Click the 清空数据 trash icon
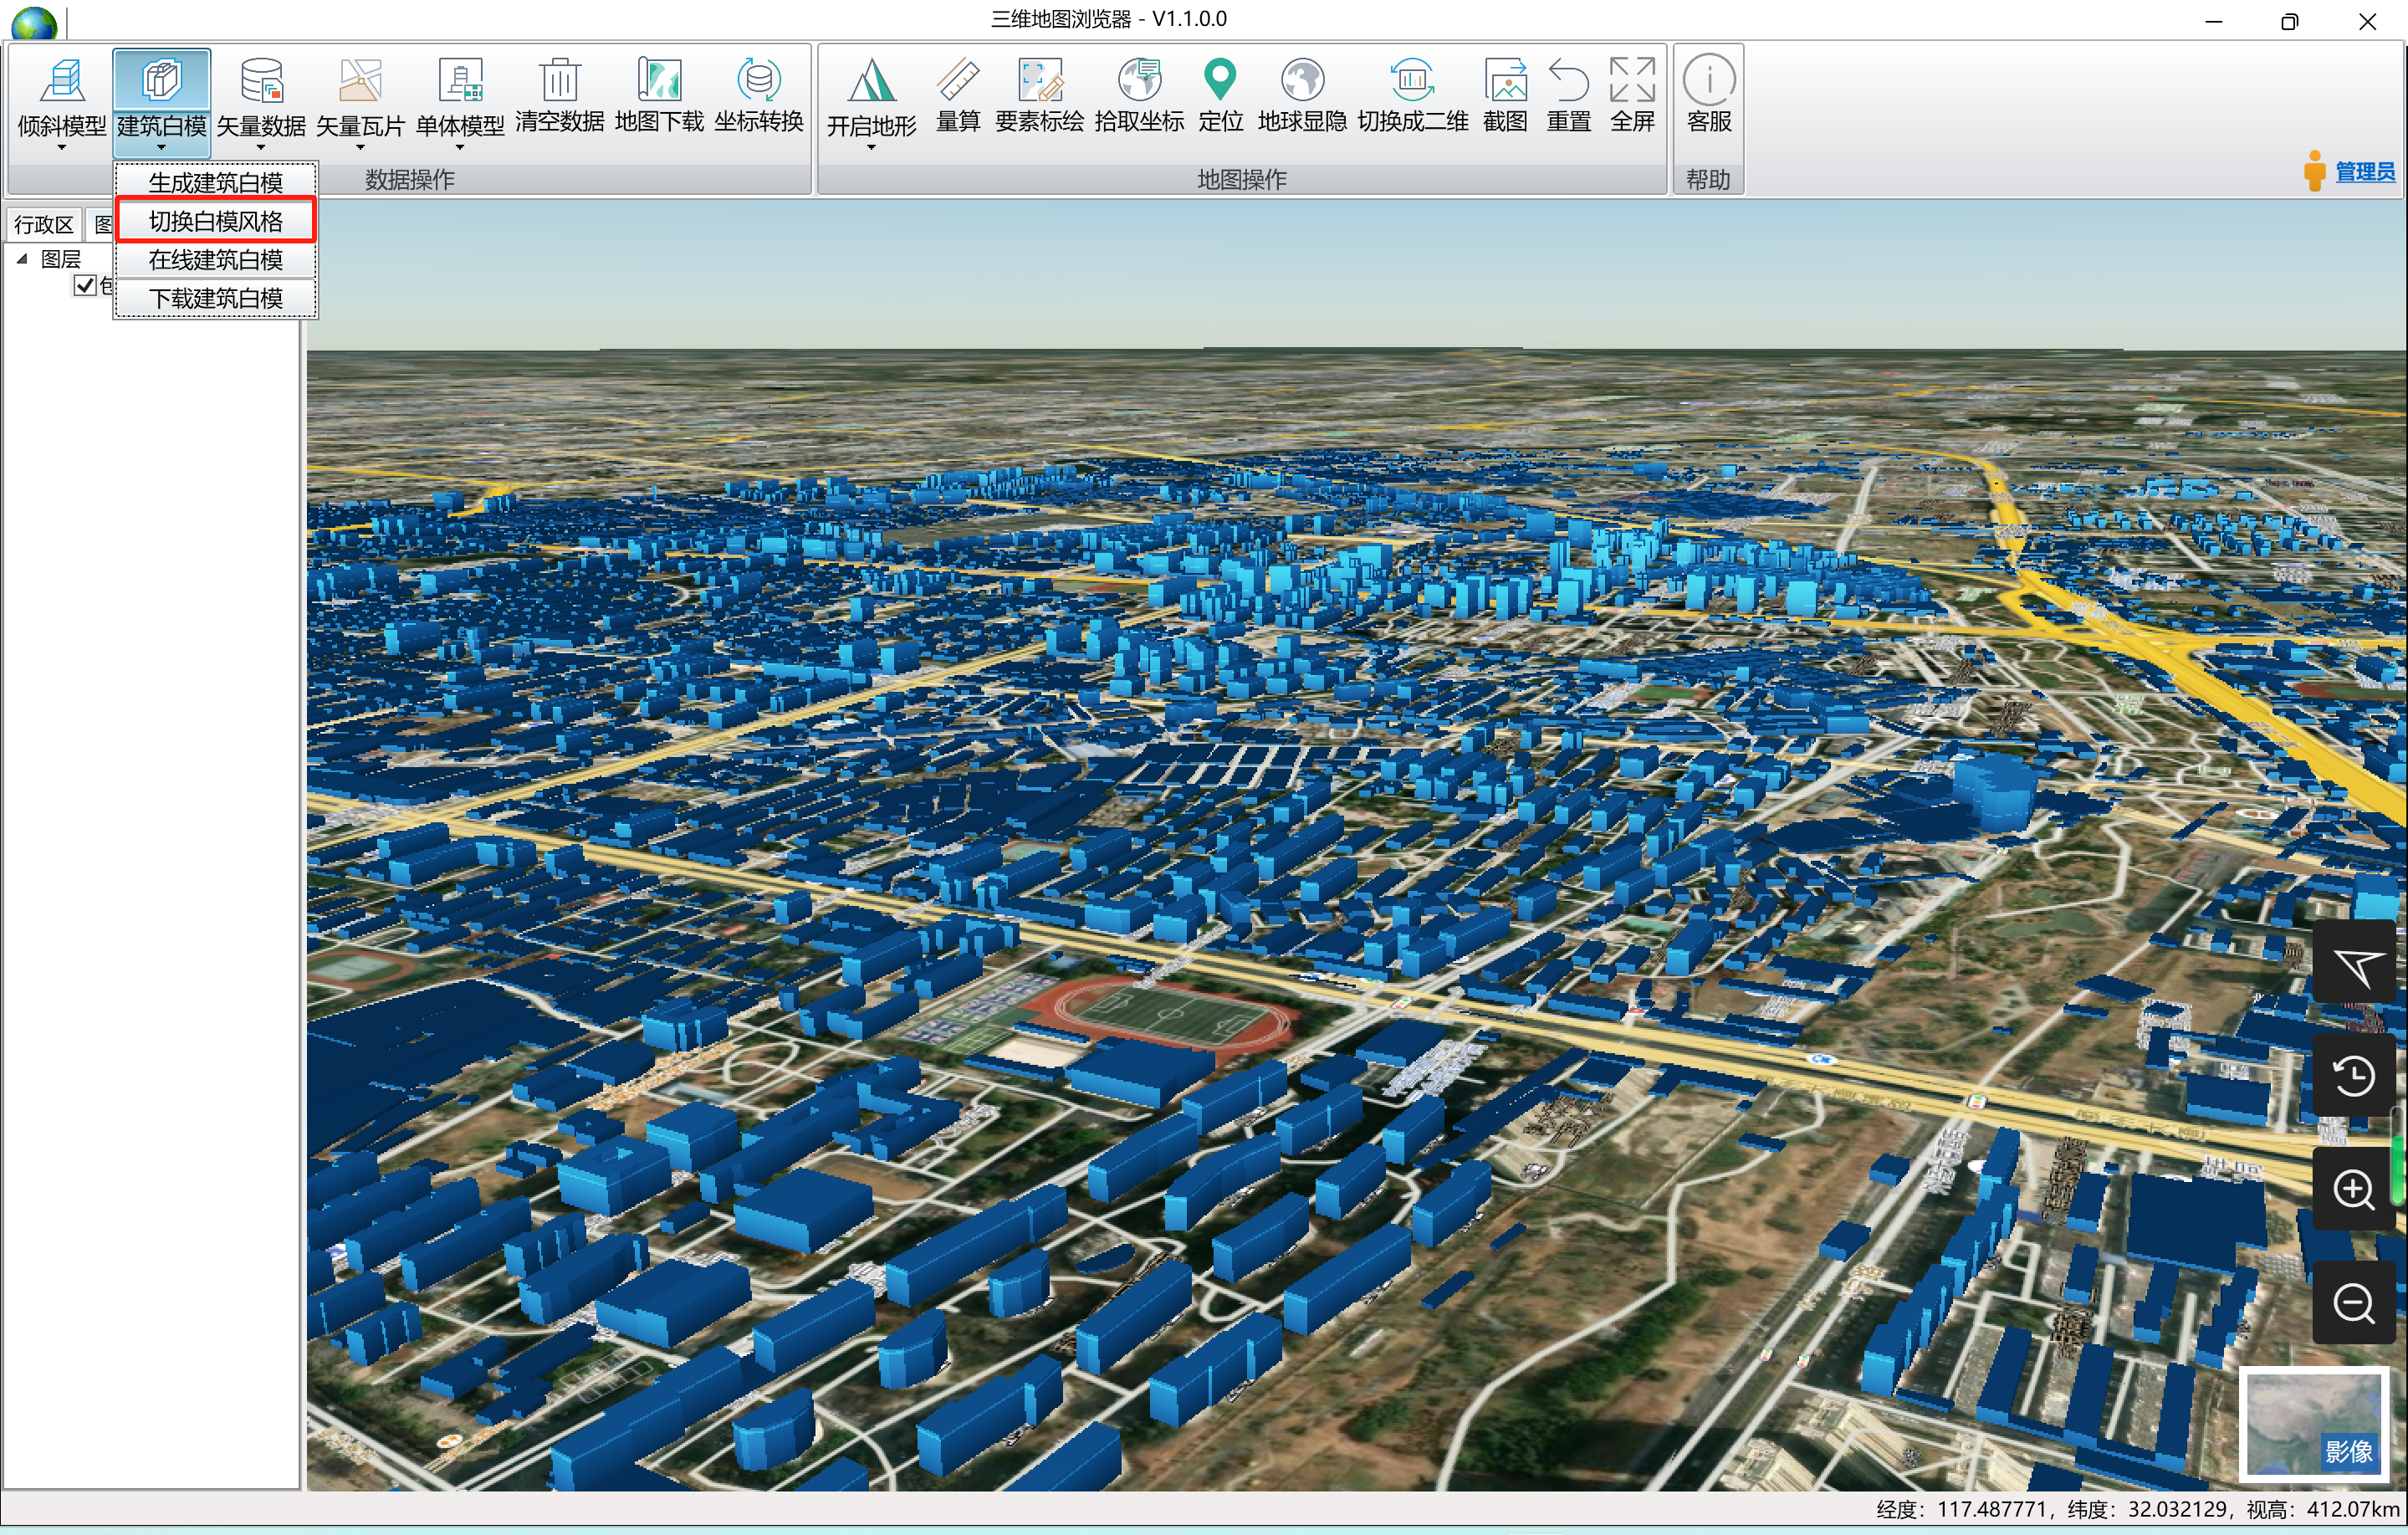 (560, 82)
